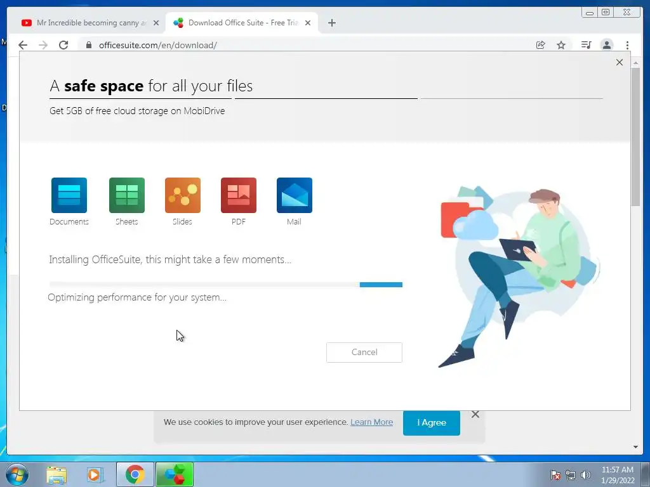Open network status tray icon
650x487 pixels.
coord(571,475)
